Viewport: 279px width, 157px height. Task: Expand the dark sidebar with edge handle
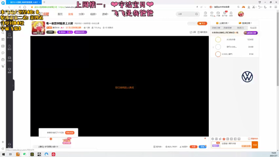14,85
